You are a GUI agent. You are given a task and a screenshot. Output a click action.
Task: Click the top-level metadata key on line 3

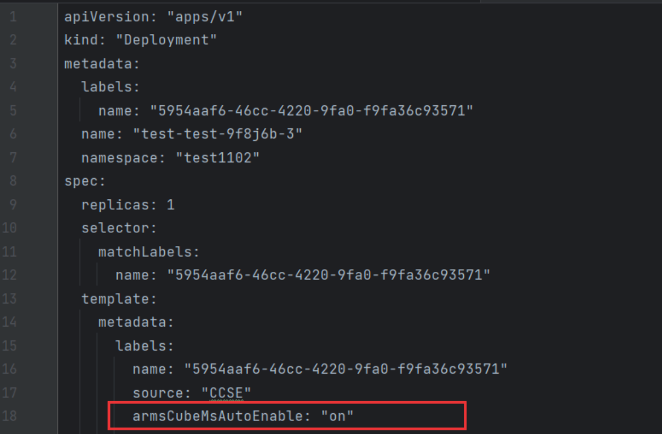coord(102,64)
